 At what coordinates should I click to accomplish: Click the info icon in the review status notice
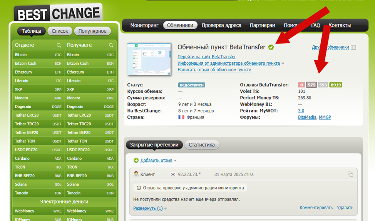tap(139, 188)
